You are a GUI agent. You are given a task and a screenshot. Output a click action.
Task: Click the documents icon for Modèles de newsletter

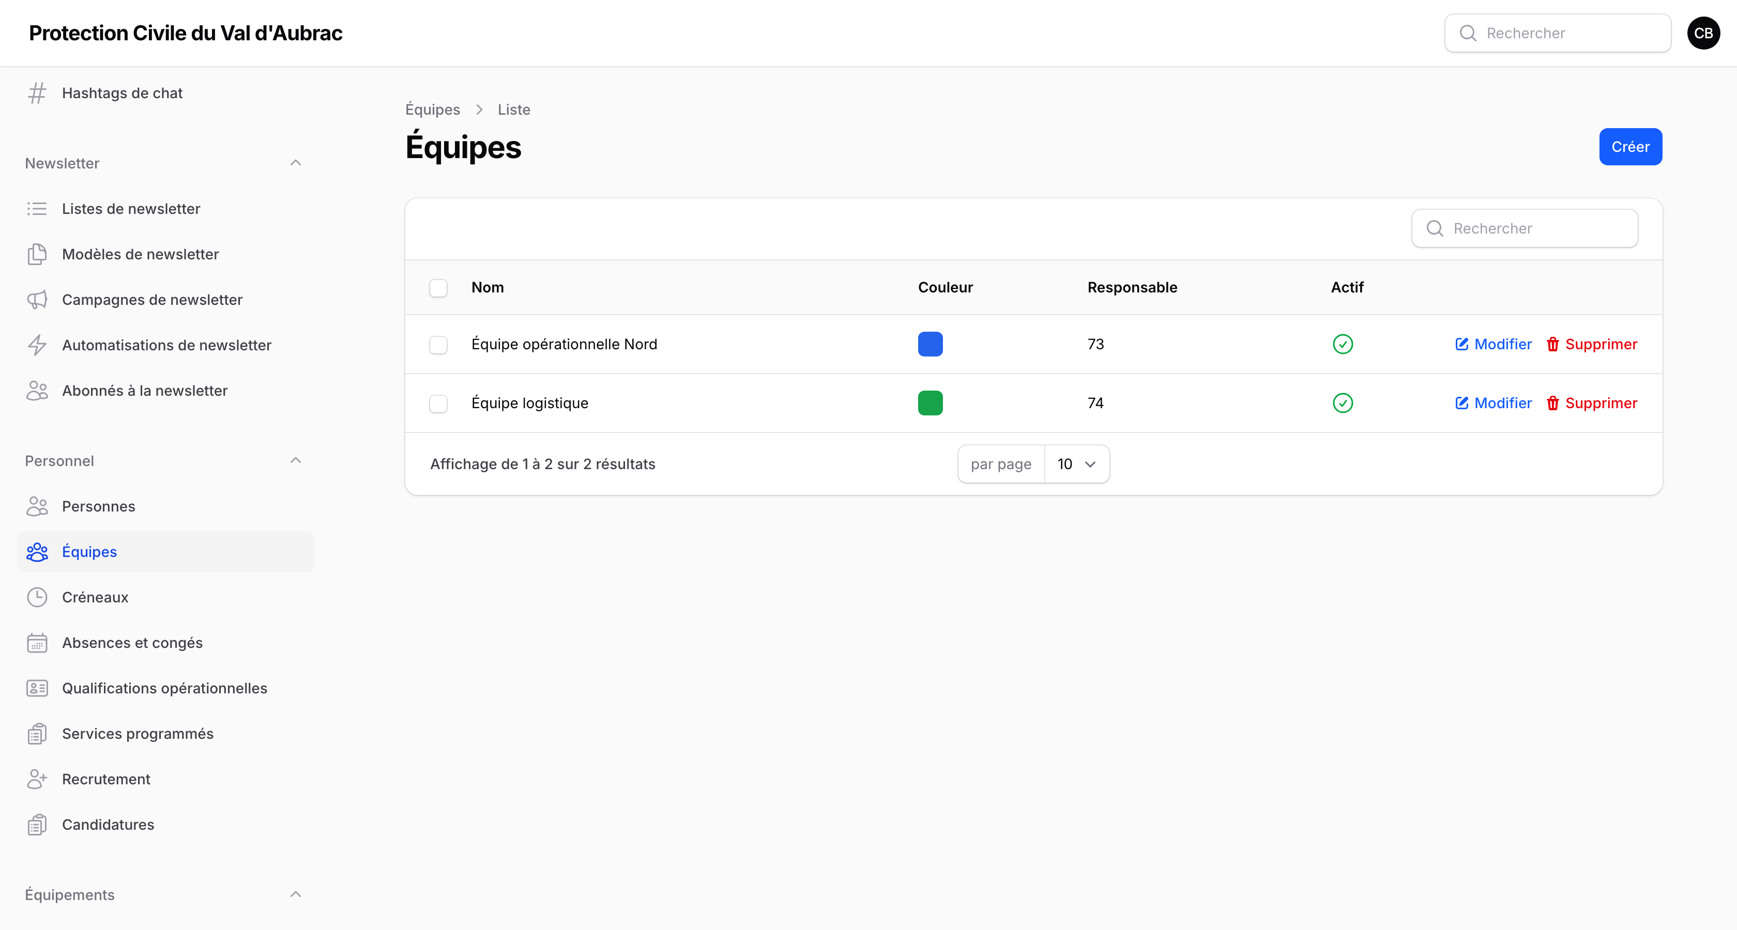(x=37, y=254)
